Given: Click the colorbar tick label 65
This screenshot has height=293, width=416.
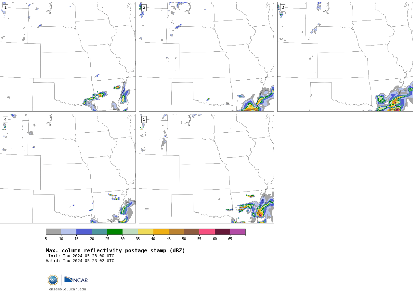Looking at the screenshot, I should [x=230, y=239].
